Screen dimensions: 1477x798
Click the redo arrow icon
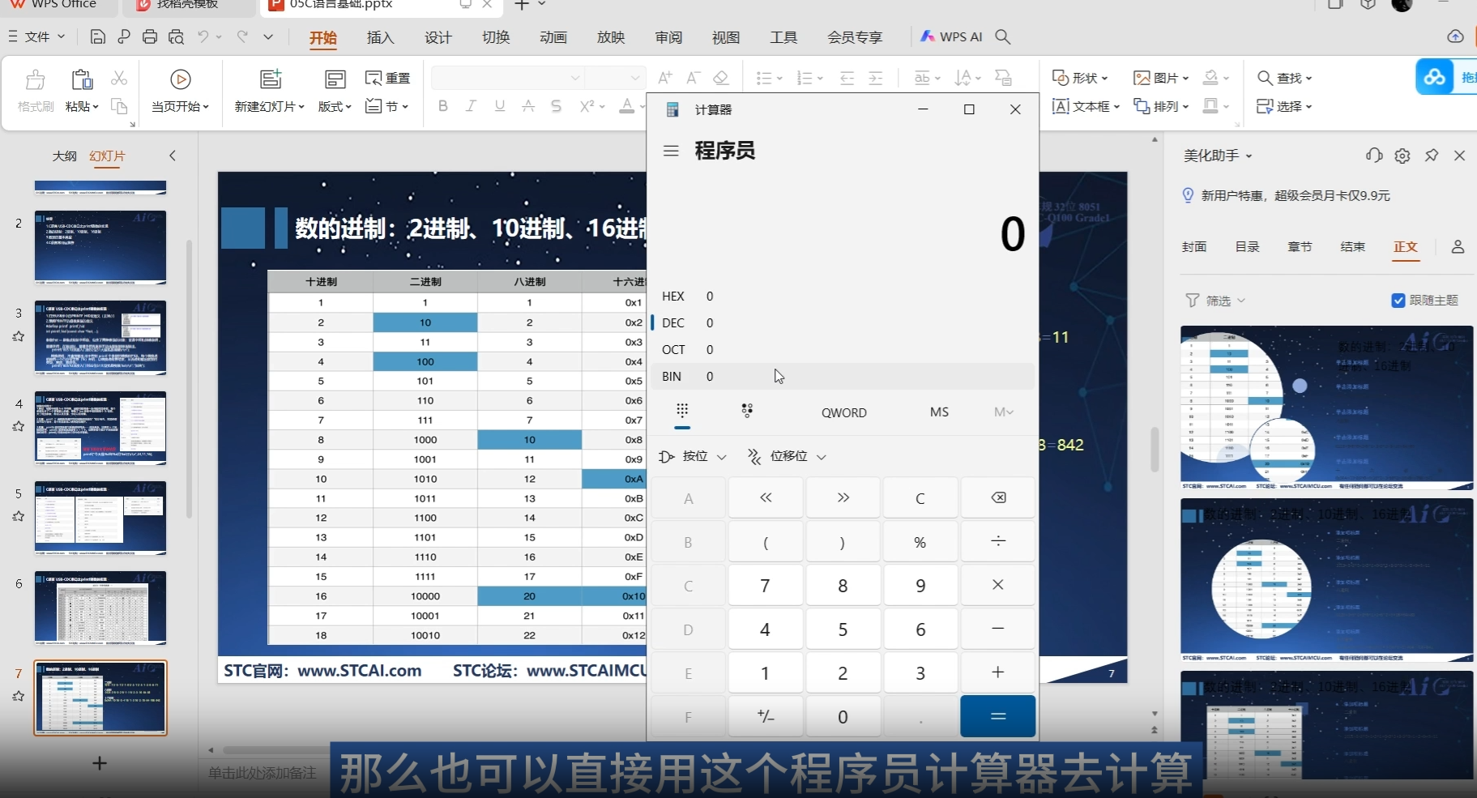tap(242, 37)
